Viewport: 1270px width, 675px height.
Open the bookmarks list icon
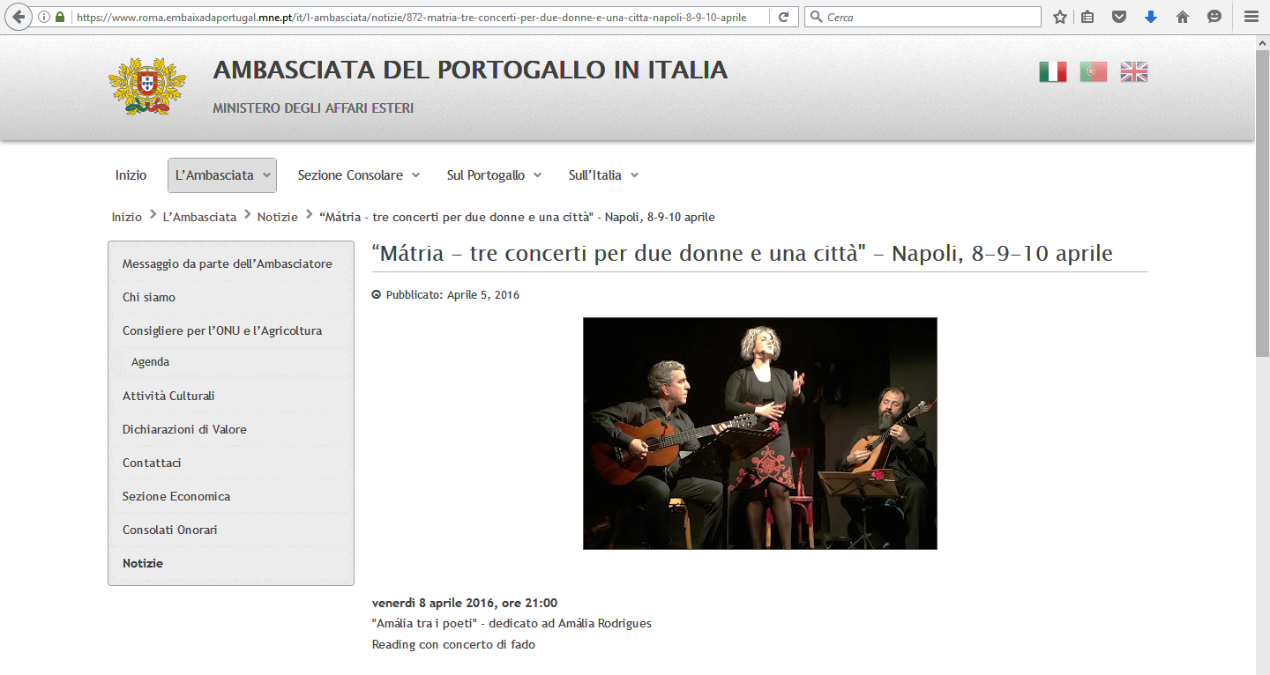click(x=1087, y=17)
